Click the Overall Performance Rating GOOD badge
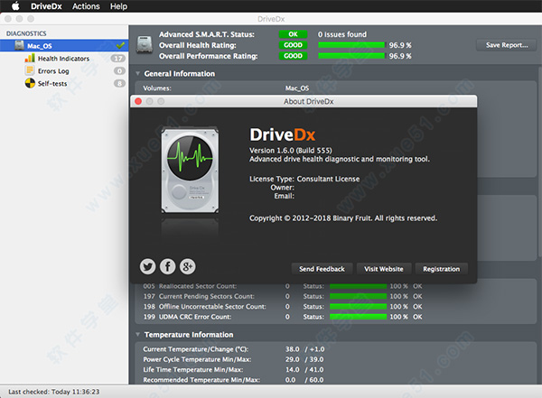This screenshot has height=398, width=542. [293, 56]
